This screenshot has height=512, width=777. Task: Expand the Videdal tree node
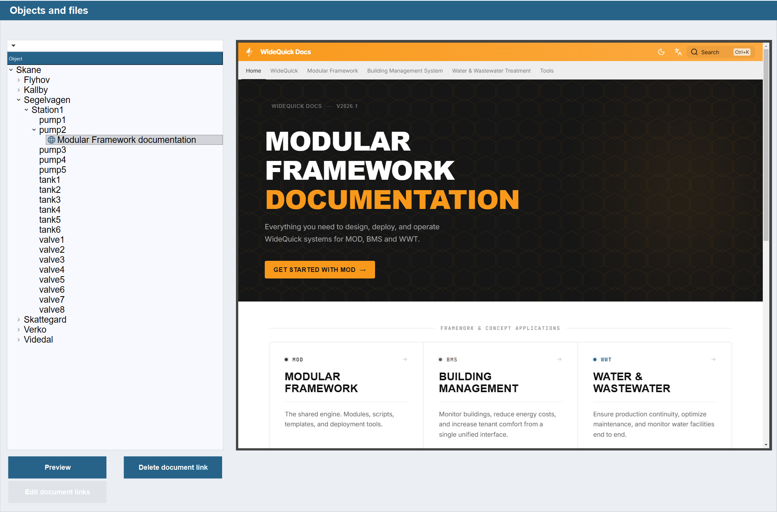point(18,340)
